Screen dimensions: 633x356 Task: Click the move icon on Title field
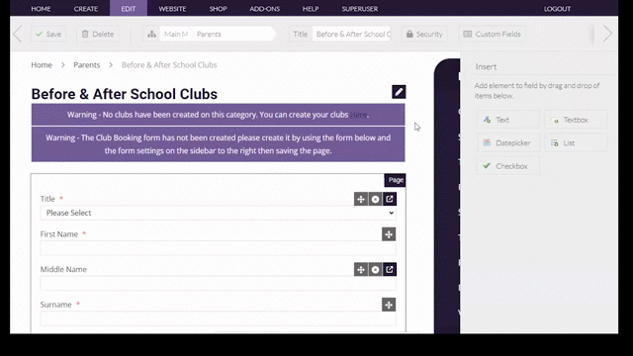[x=361, y=199]
